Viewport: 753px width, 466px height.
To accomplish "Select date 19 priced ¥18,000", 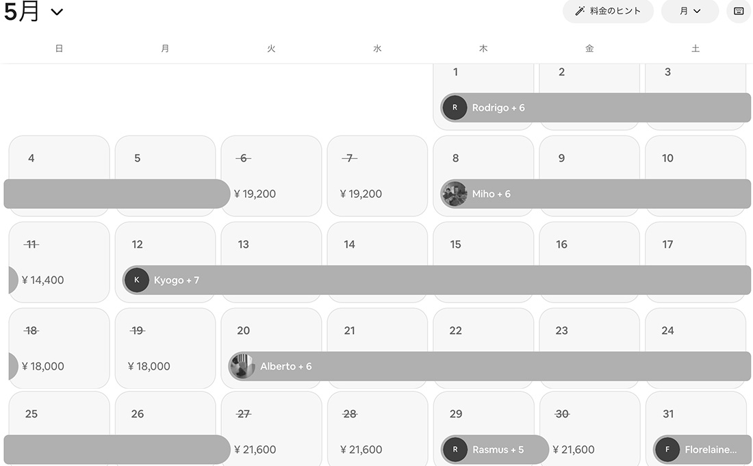I will click(165, 348).
